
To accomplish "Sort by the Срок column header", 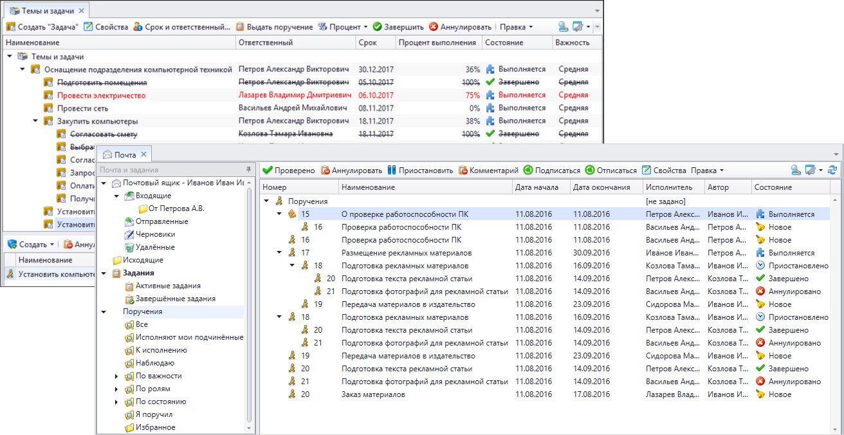I will (374, 42).
